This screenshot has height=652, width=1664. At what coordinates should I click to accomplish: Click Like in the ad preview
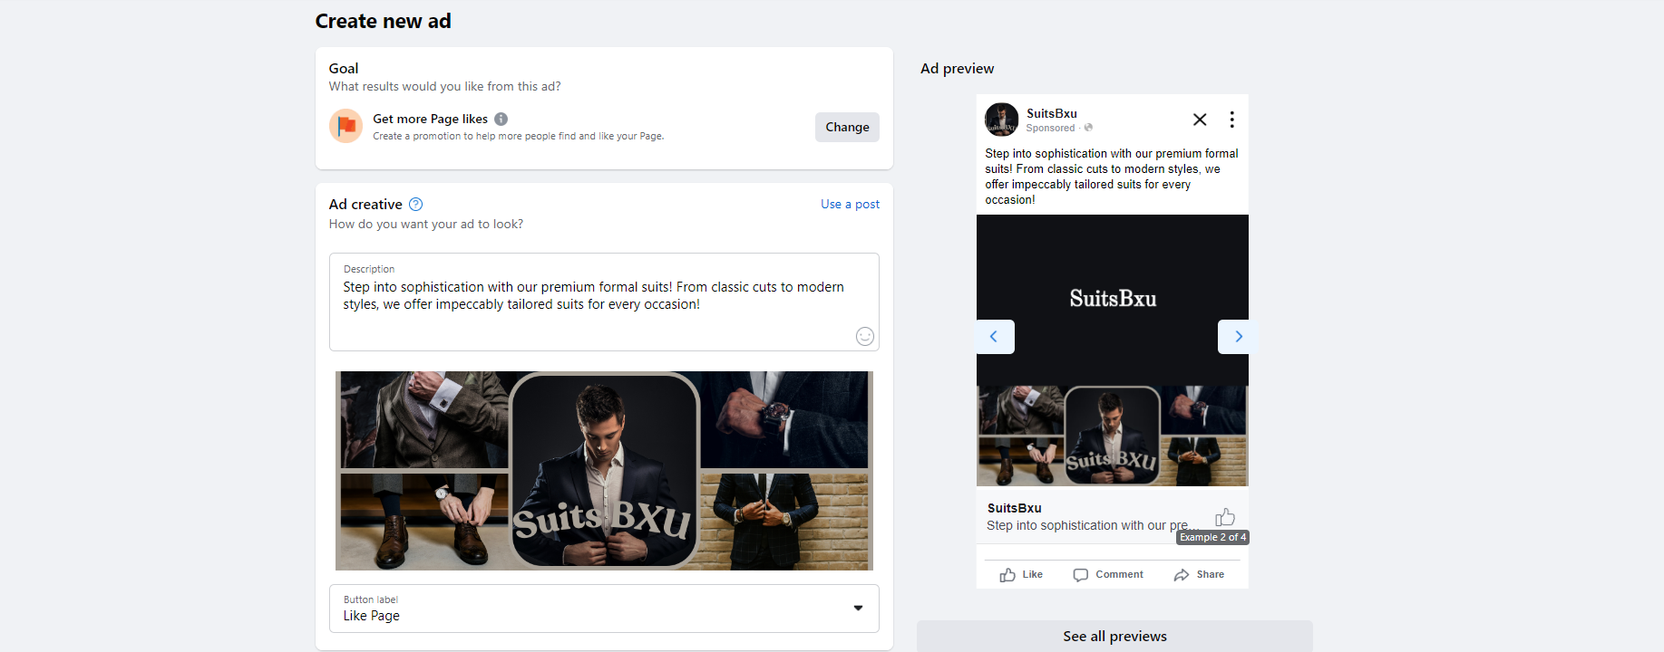point(1022,575)
